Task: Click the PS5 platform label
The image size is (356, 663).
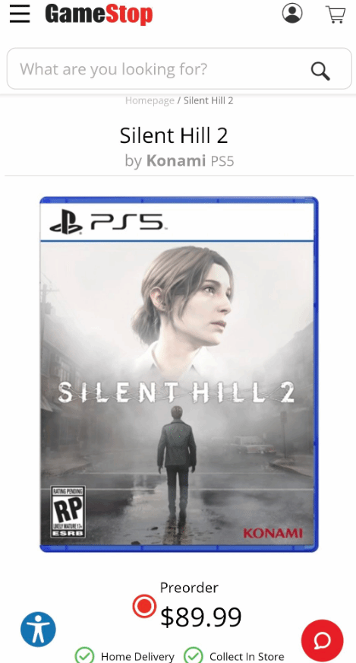Action: [222, 161]
